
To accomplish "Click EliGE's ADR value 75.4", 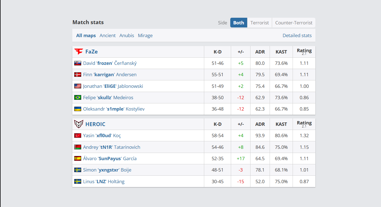I will [x=260, y=86].
